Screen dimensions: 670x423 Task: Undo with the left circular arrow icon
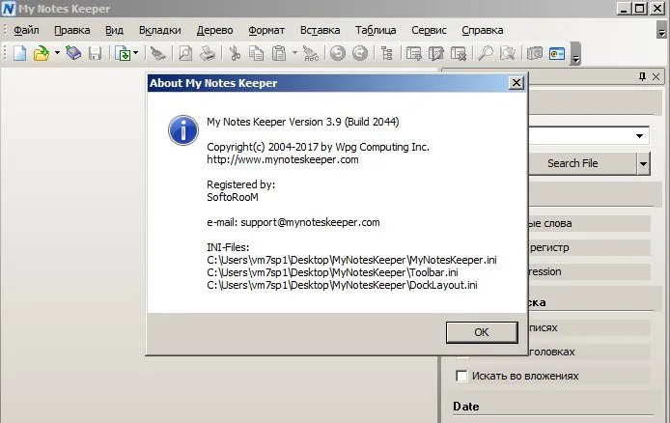338,53
